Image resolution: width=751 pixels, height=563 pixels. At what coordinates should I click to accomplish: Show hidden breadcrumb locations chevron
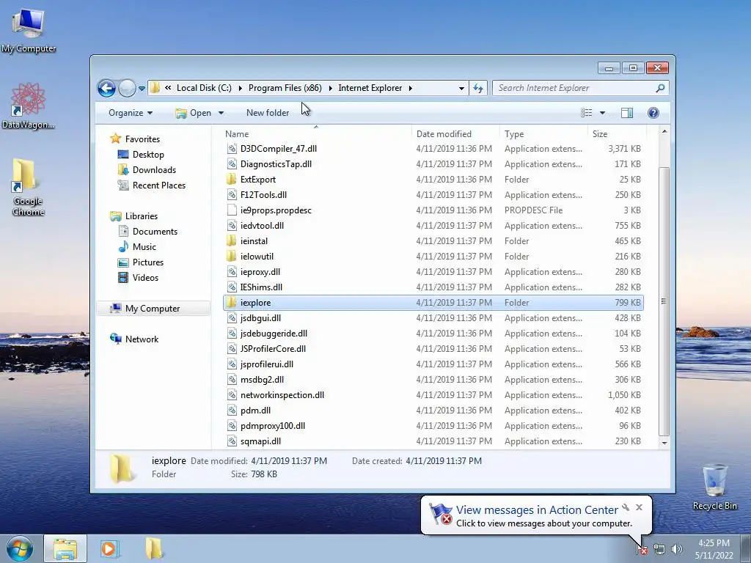pos(168,88)
